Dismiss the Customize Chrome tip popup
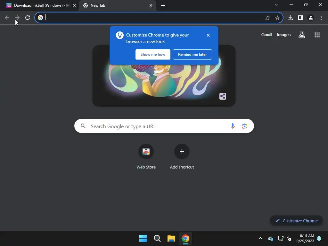Screen dimensions: 328x246 (x=208, y=35)
